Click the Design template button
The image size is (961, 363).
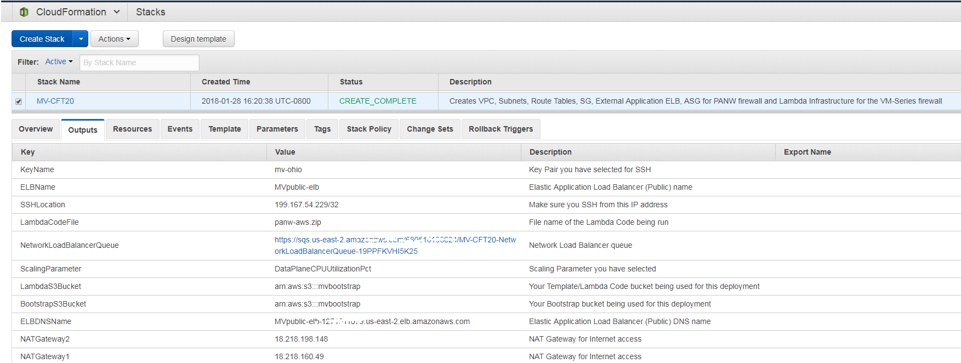click(x=198, y=39)
